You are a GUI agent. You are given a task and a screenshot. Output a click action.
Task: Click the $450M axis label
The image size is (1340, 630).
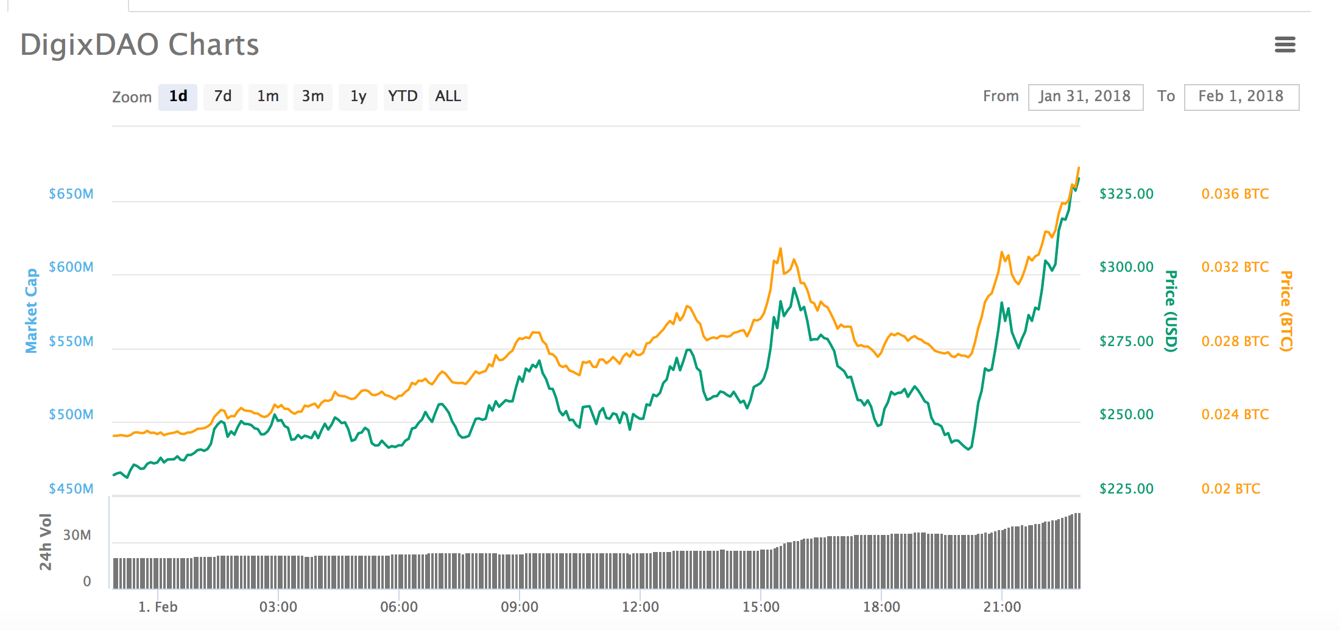pyautogui.click(x=71, y=489)
